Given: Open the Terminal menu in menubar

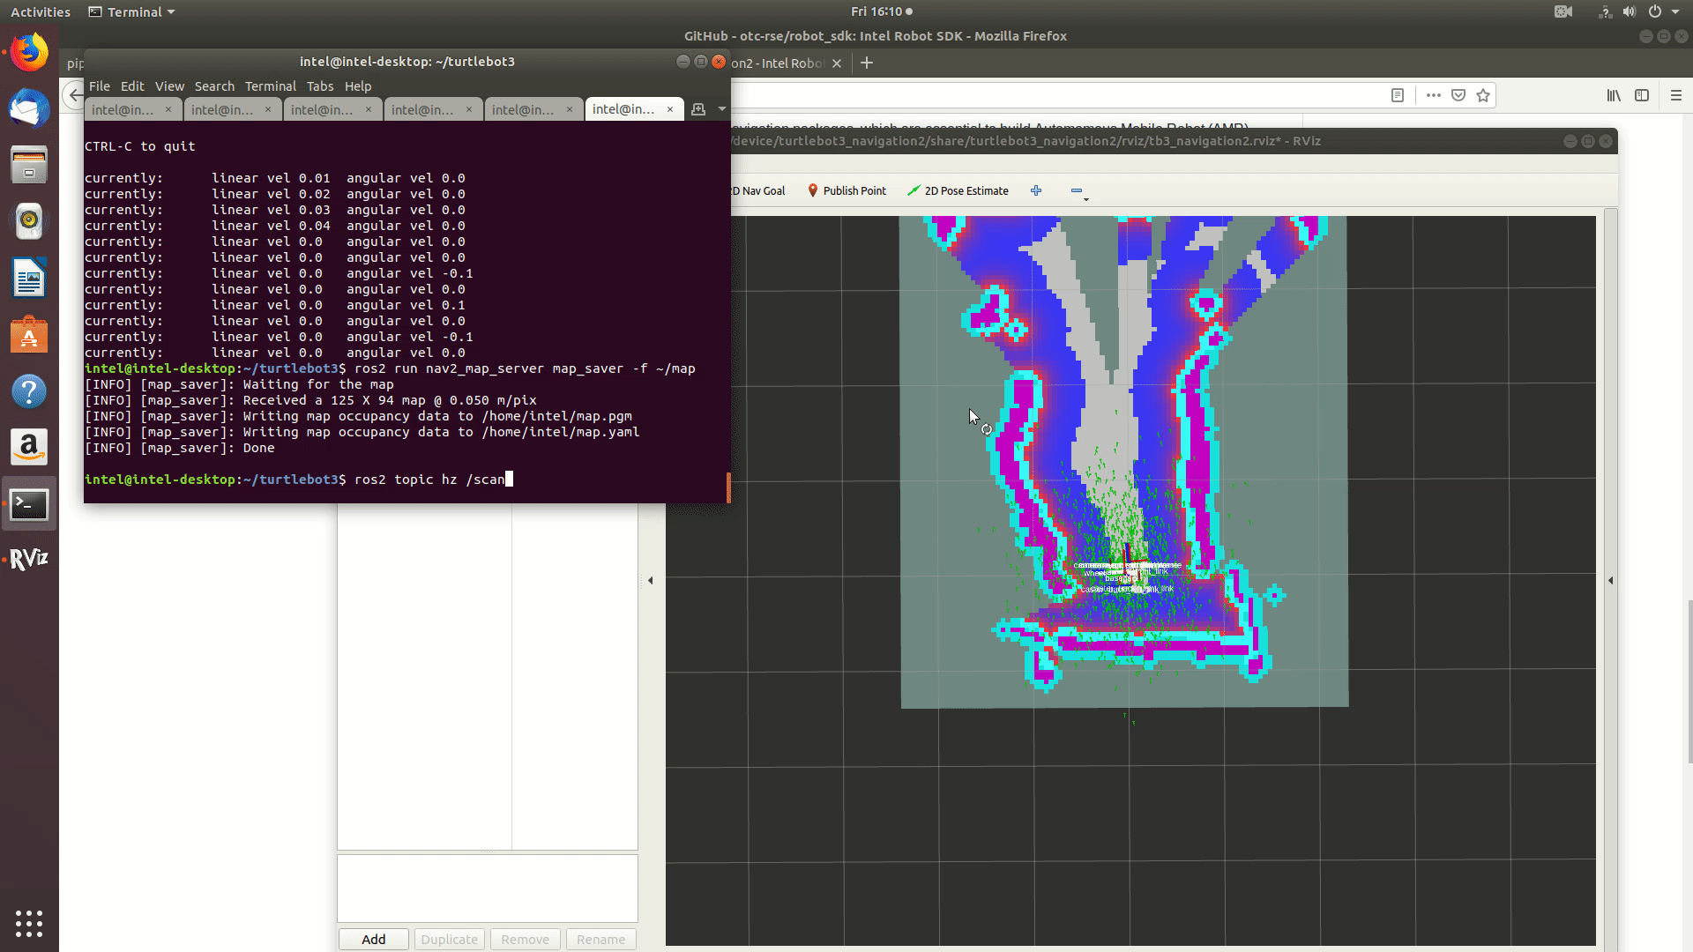Looking at the screenshot, I should [x=270, y=86].
